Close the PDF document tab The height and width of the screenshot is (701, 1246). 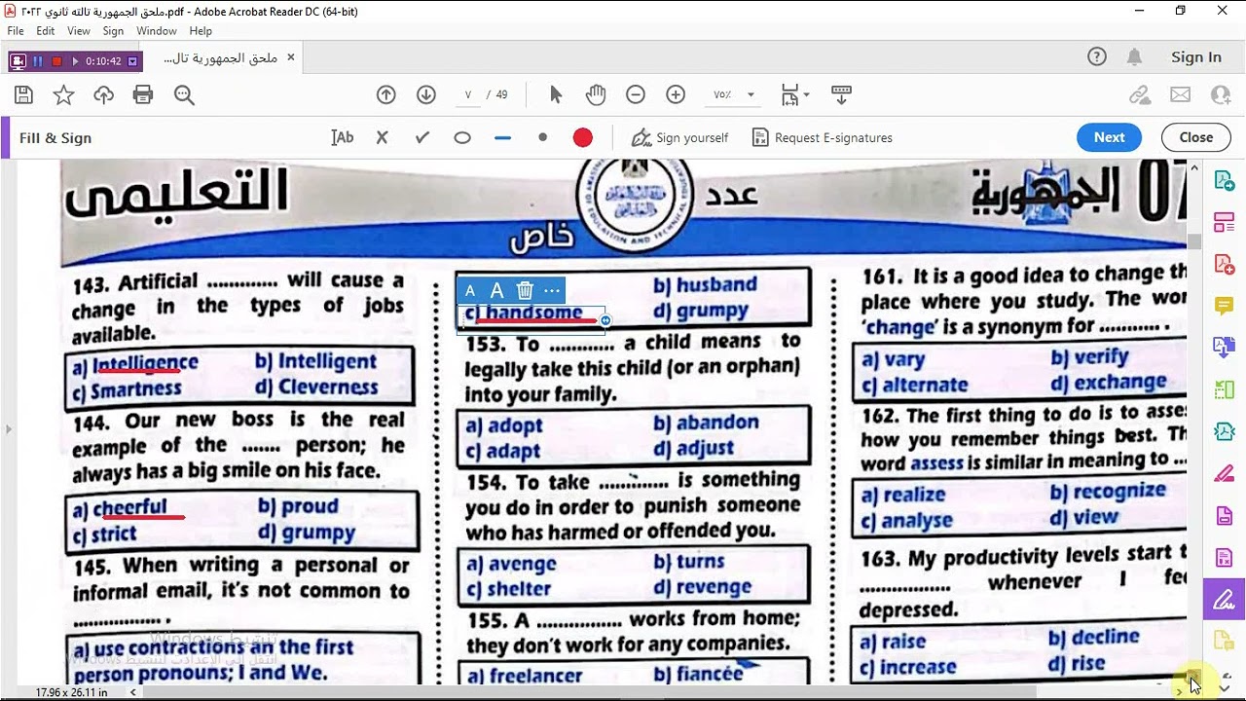(x=290, y=57)
